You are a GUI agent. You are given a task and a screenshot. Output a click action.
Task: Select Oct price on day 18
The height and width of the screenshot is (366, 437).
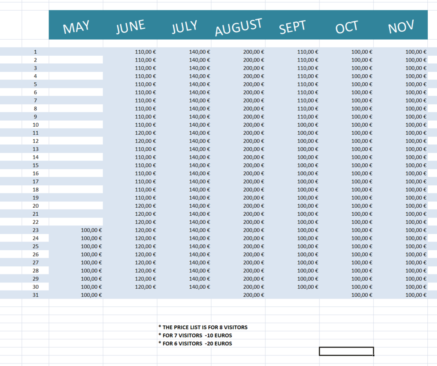tap(362, 190)
